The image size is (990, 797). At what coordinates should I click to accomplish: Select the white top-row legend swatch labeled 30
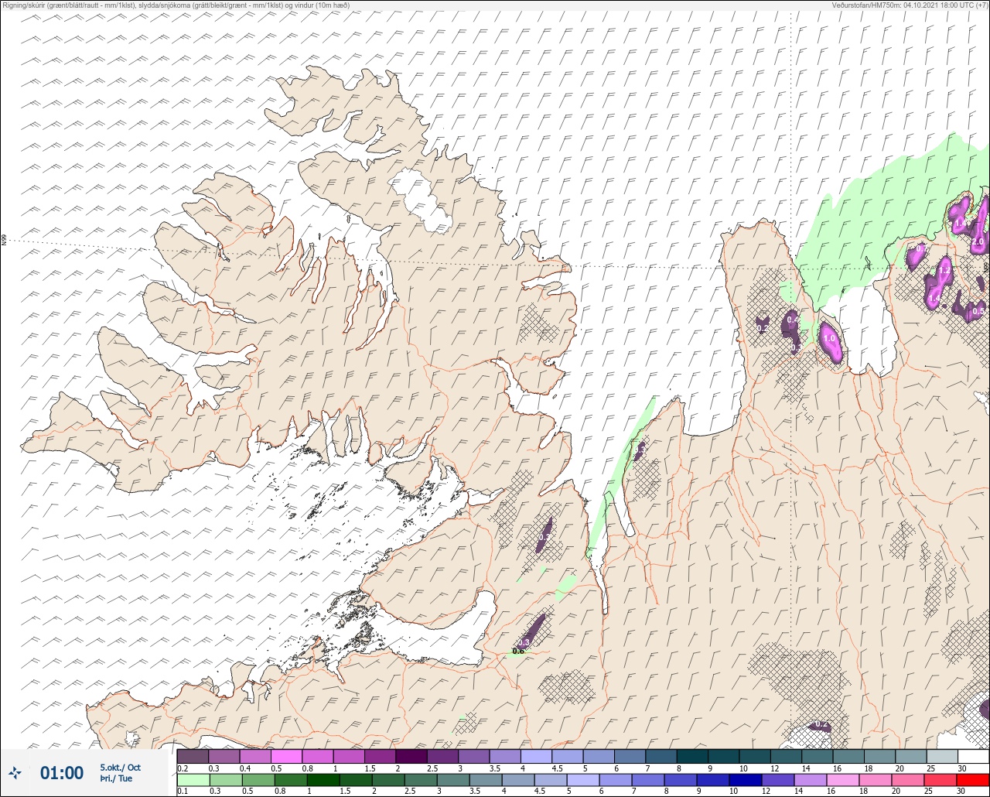973,756
